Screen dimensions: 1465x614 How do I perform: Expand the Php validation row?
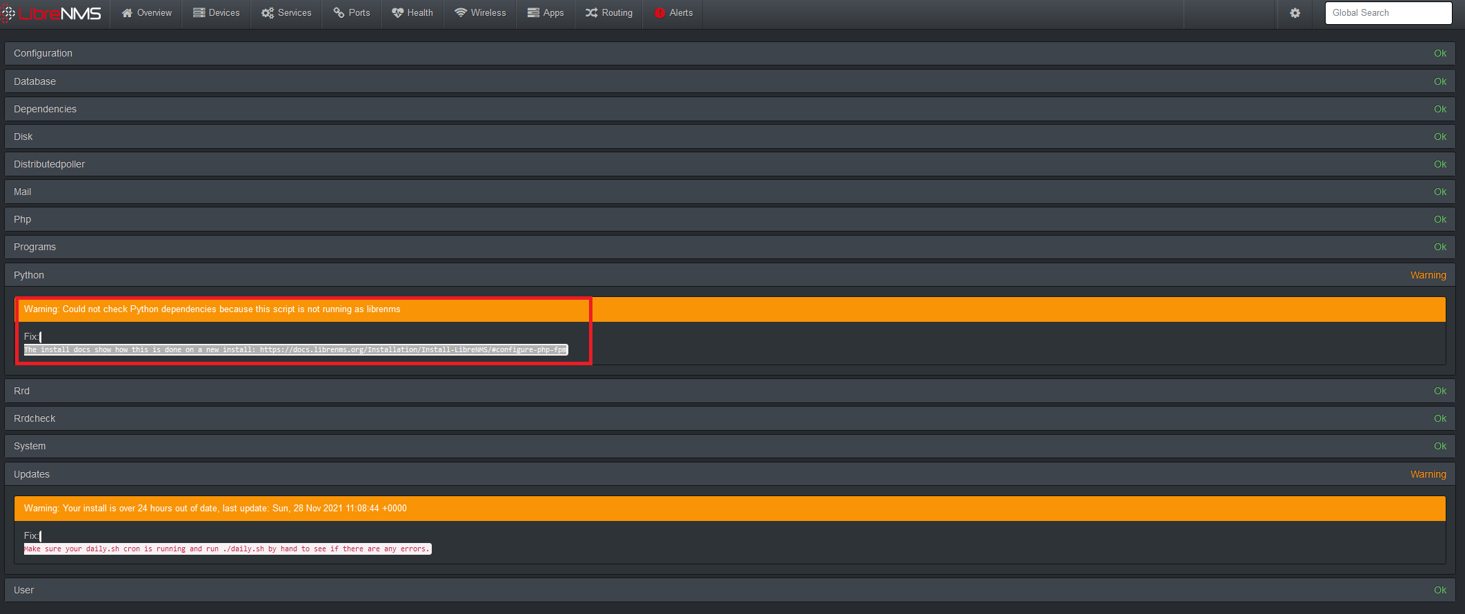pyautogui.click(x=730, y=219)
